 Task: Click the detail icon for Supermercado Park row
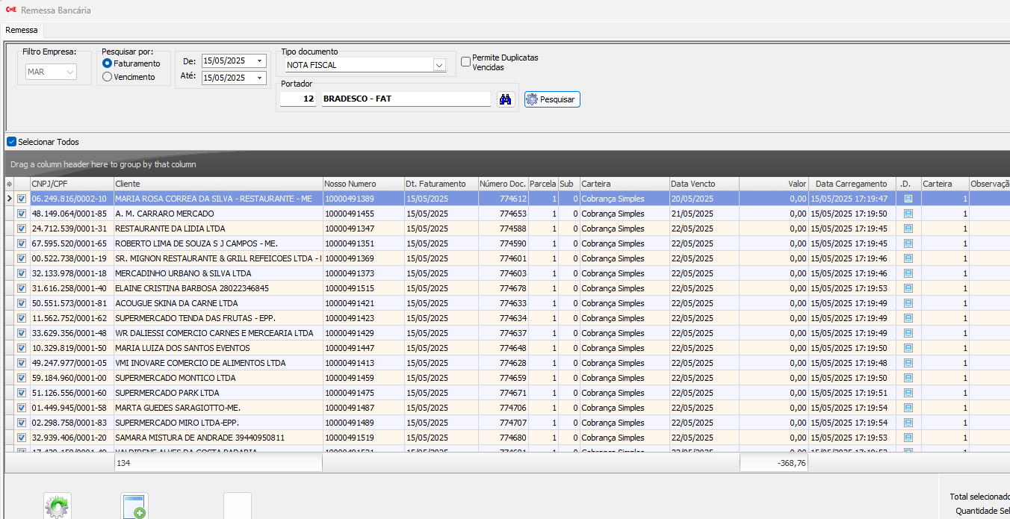(x=908, y=393)
